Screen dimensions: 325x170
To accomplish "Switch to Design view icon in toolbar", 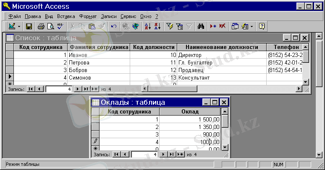I will click(12, 26).
